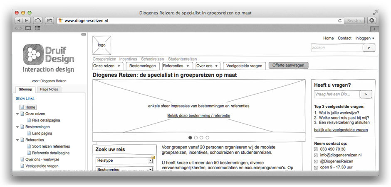Open the Referenties menu dropdown
391x187 pixels.
click(177, 66)
